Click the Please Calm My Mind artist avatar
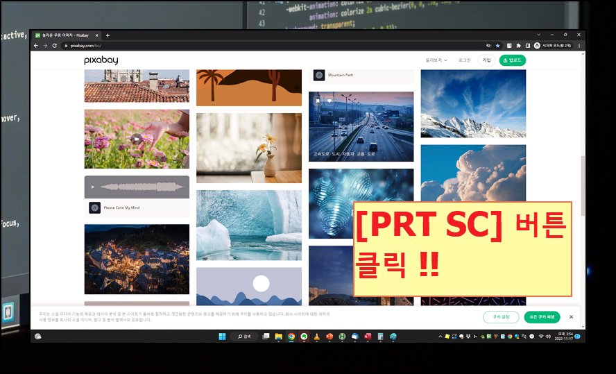Viewport: 616px width, 374px height. [94, 208]
